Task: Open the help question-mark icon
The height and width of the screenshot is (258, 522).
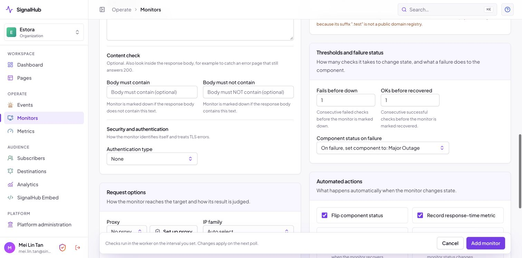Action: point(507,10)
